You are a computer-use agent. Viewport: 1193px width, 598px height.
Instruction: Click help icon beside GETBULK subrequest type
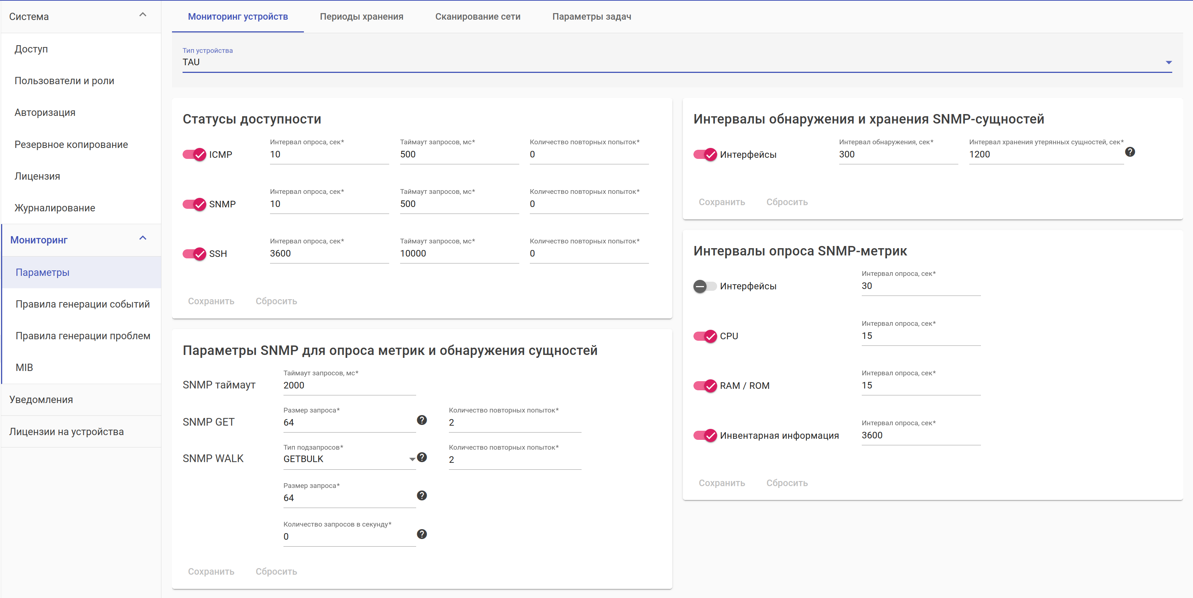tap(422, 457)
